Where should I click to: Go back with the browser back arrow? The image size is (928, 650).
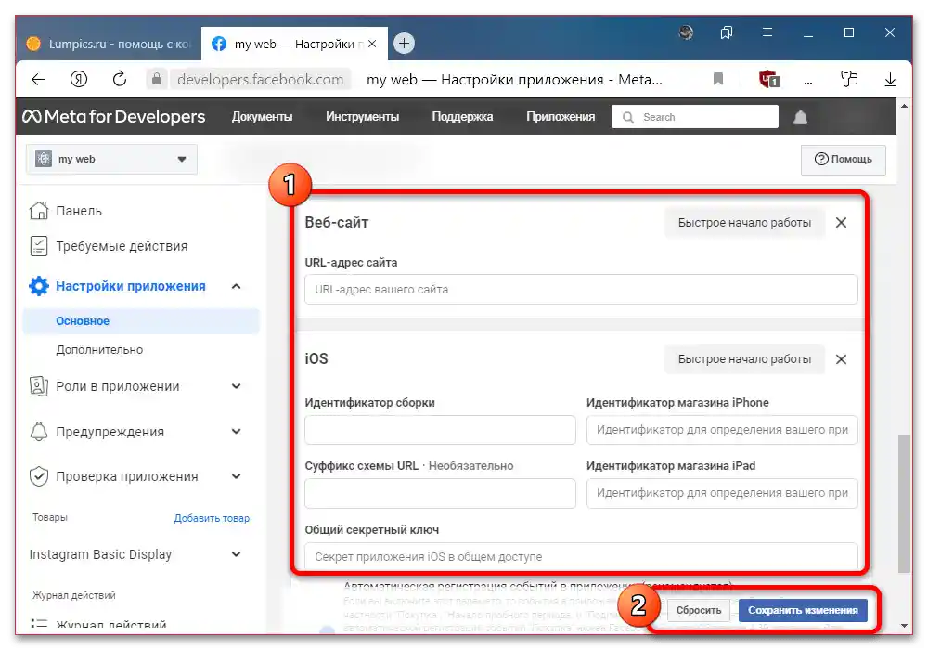click(38, 79)
